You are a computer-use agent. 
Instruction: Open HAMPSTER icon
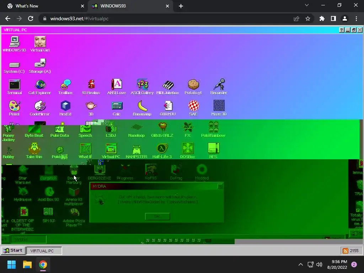click(136, 152)
